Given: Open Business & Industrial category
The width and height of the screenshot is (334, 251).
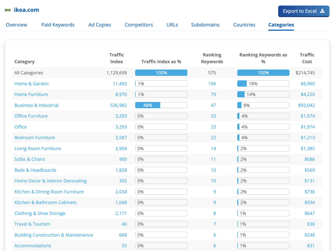Looking at the screenshot, I should (37, 105).
